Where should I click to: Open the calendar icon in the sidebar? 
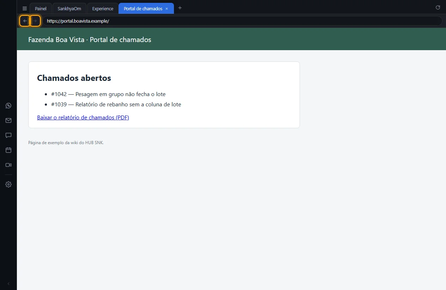click(8, 150)
